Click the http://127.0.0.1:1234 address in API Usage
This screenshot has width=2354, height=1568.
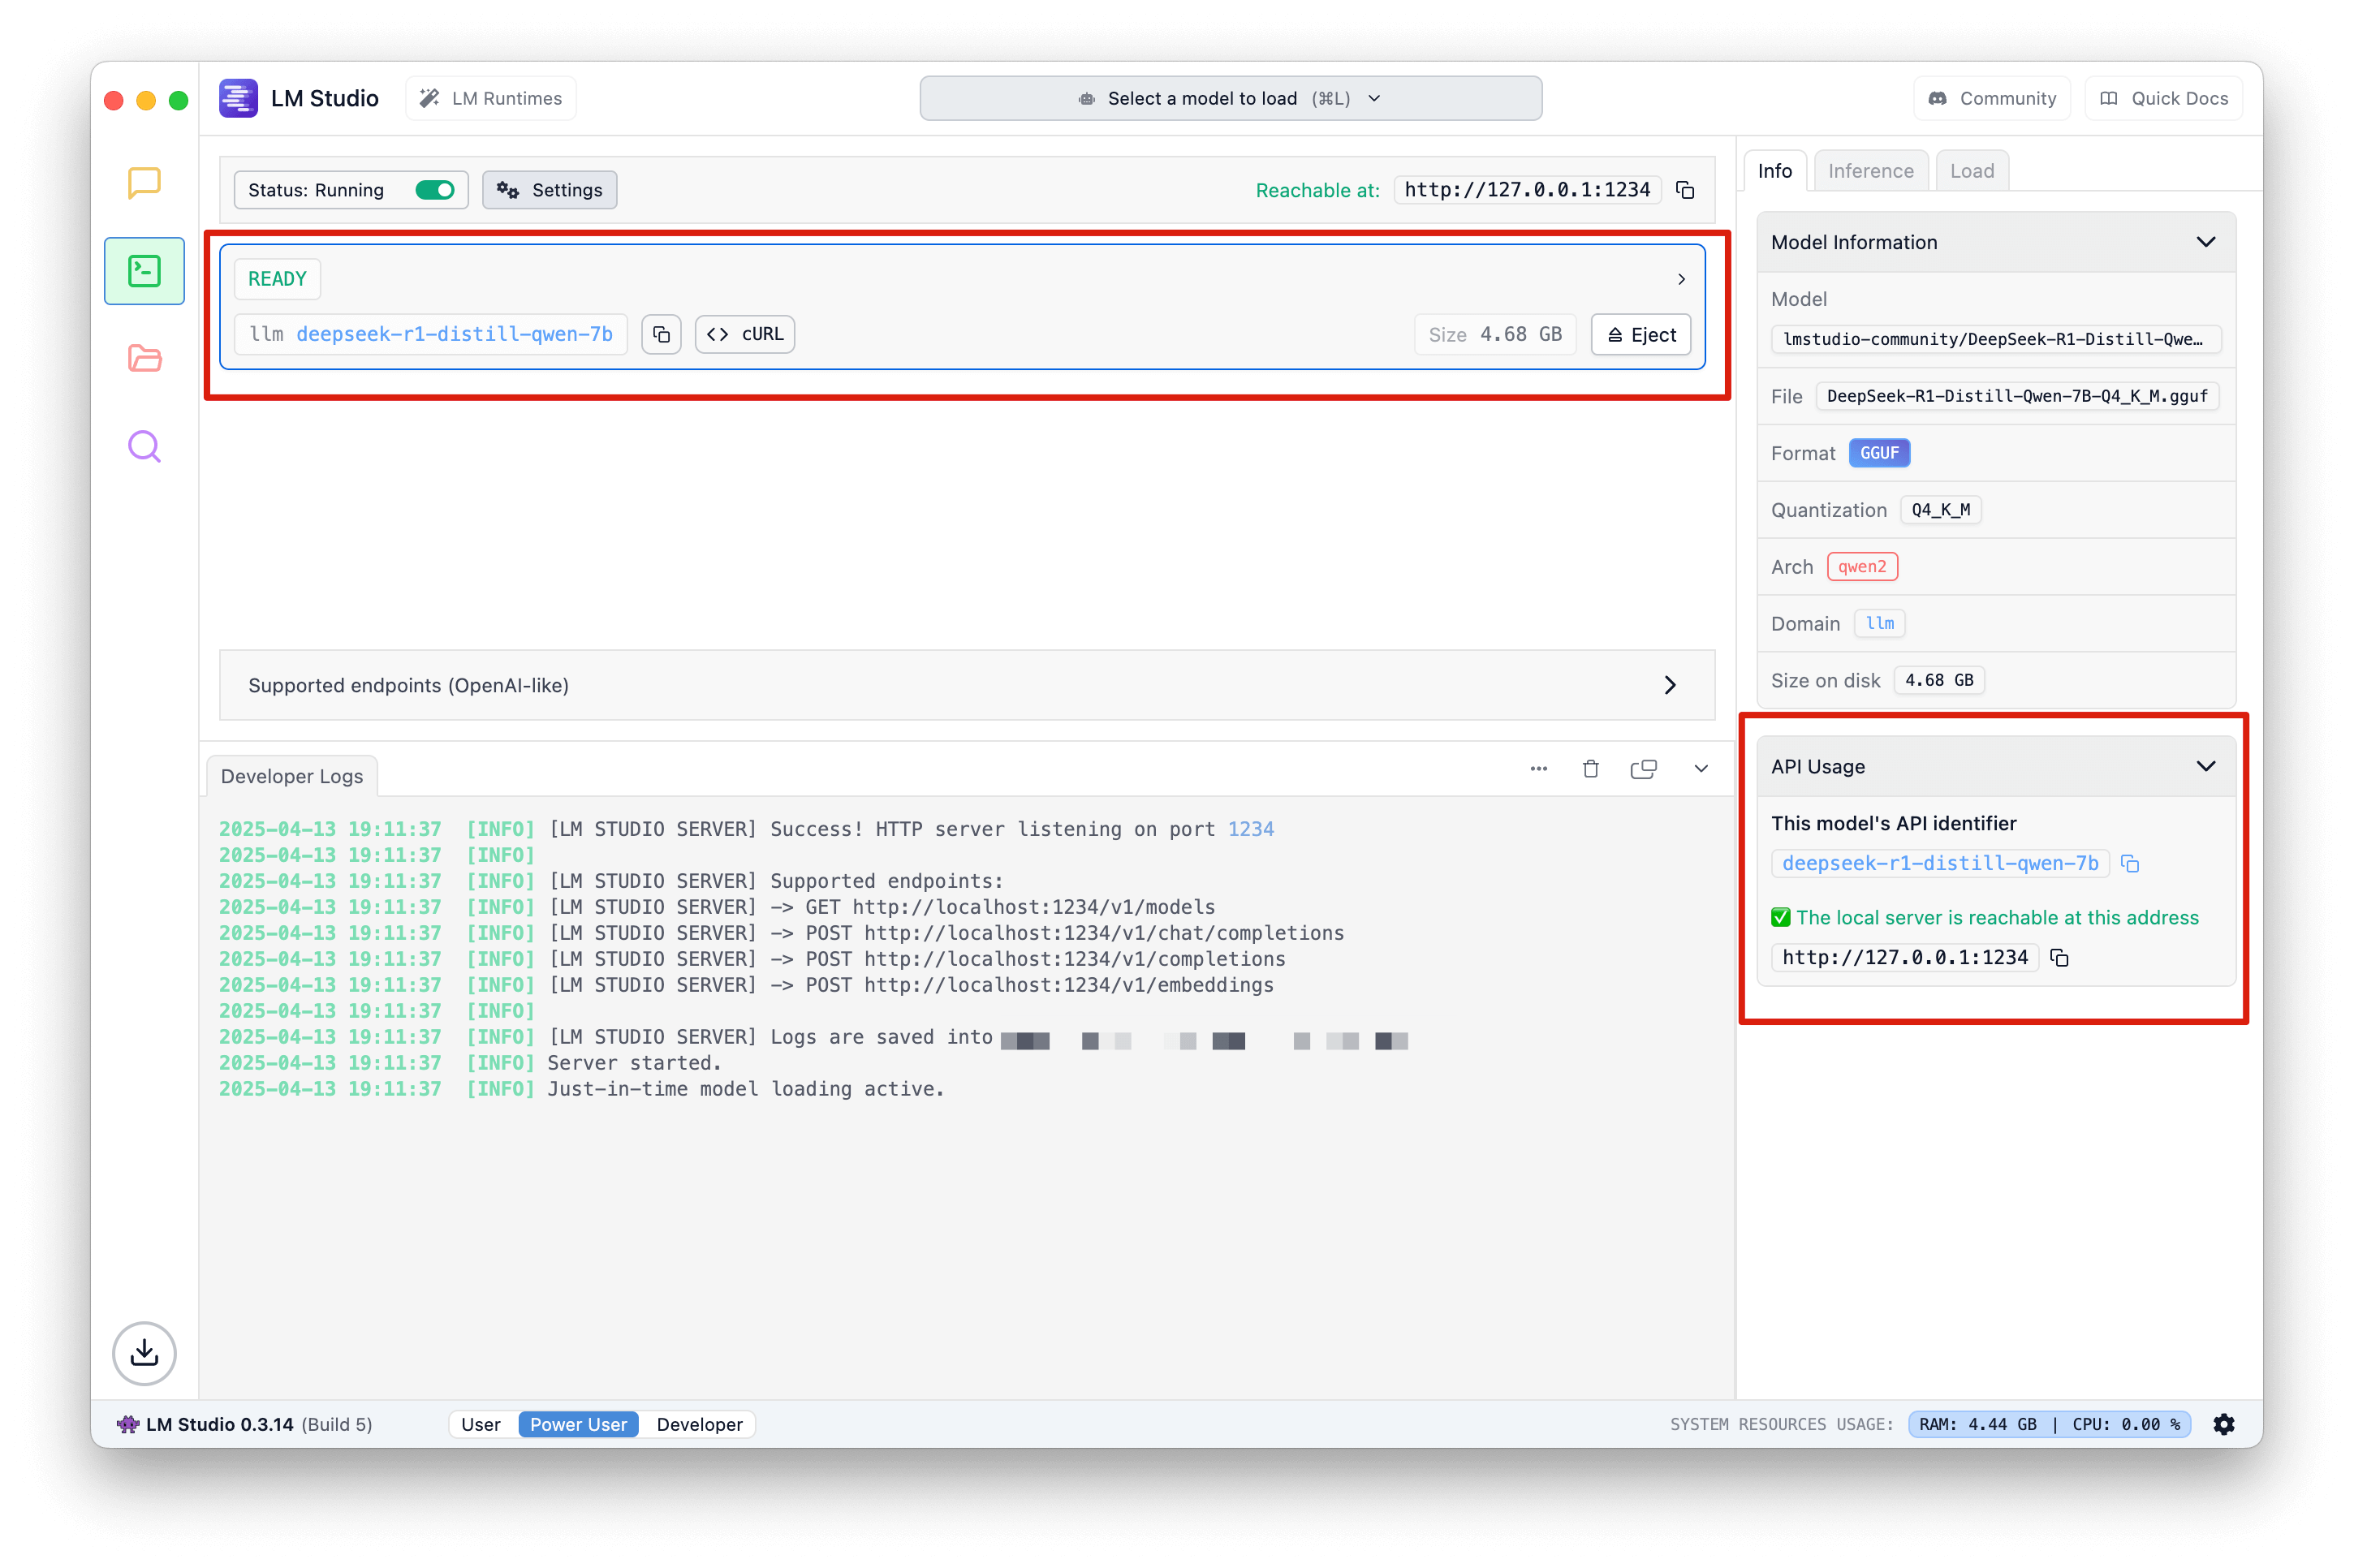[x=1905, y=958]
